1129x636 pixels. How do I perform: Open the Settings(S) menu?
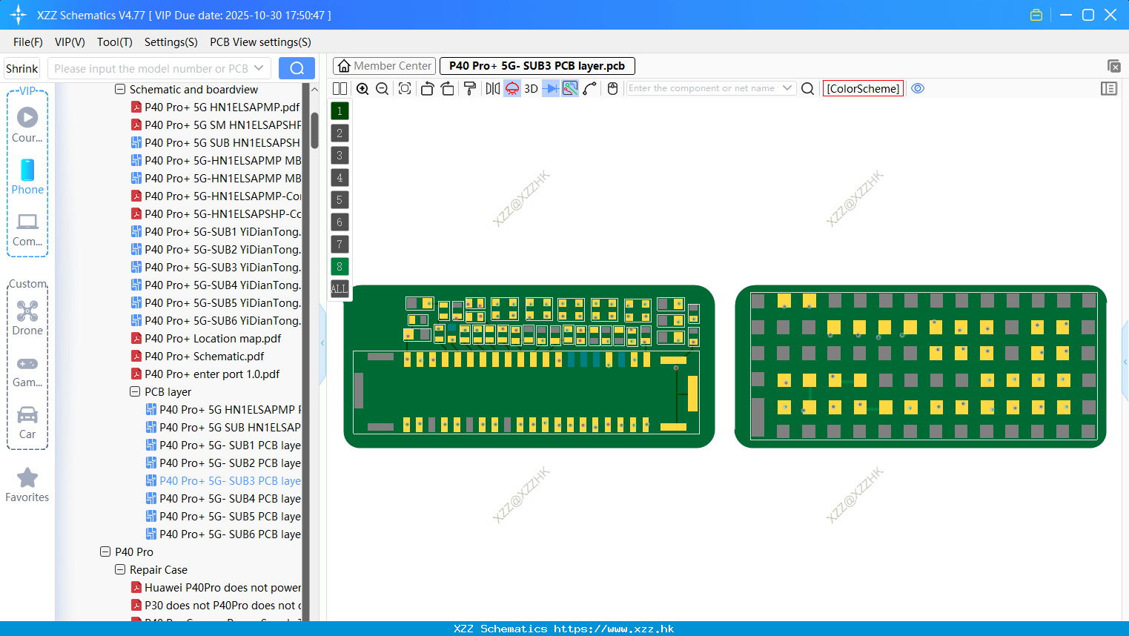point(171,42)
